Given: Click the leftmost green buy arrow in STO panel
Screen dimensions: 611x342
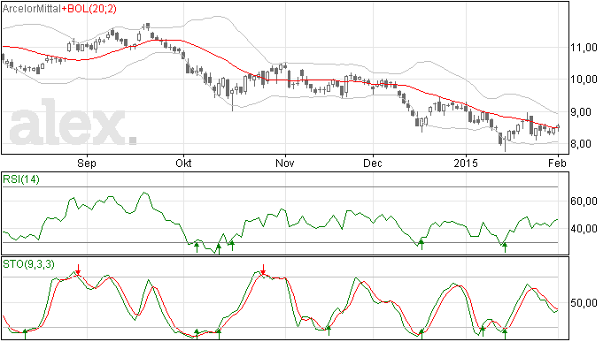Looking at the screenshot, I should [x=26, y=334].
